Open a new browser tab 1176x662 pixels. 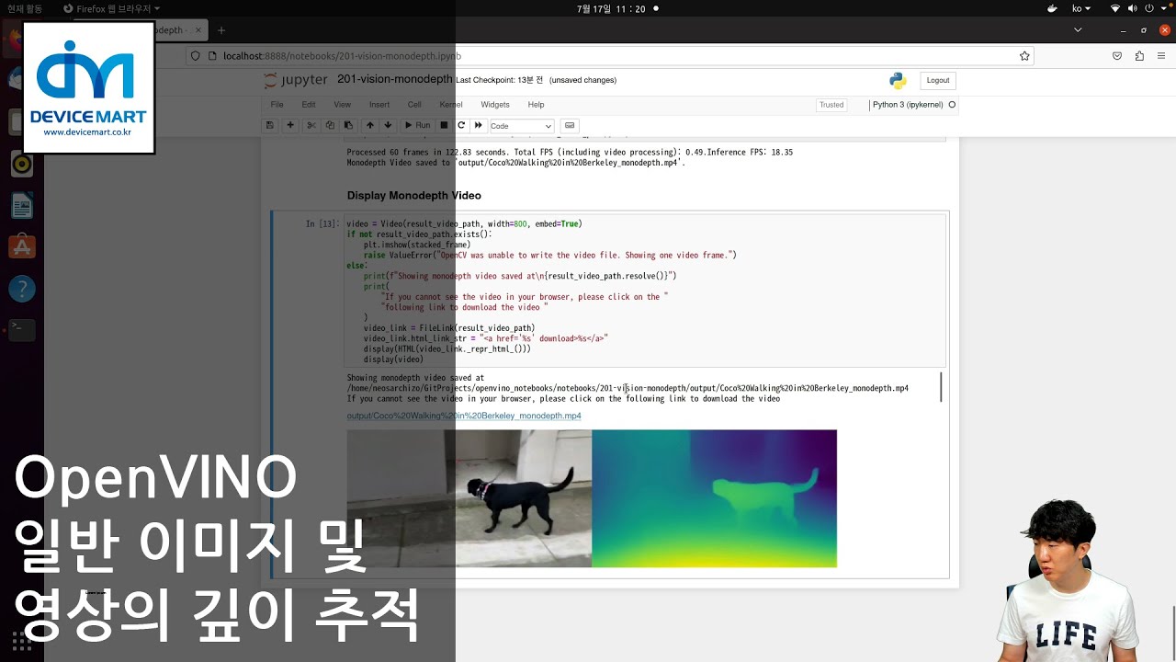(x=221, y=30)
